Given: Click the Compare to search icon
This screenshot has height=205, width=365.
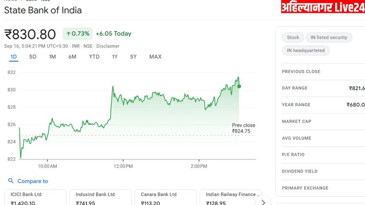Looking at the screenshot, I should click(11, 181).
